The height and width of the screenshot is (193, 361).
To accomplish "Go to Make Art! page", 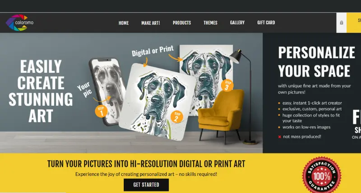I will pos(151,23).
